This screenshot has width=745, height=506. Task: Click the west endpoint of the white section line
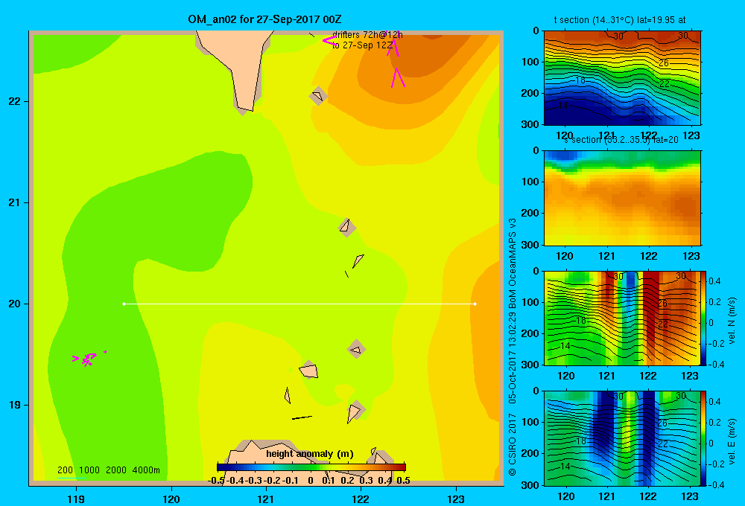[x=124, y=304]
